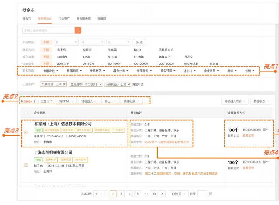Open the 2022第十八届中国国际轮胎博览会 link

pos(167,142)
